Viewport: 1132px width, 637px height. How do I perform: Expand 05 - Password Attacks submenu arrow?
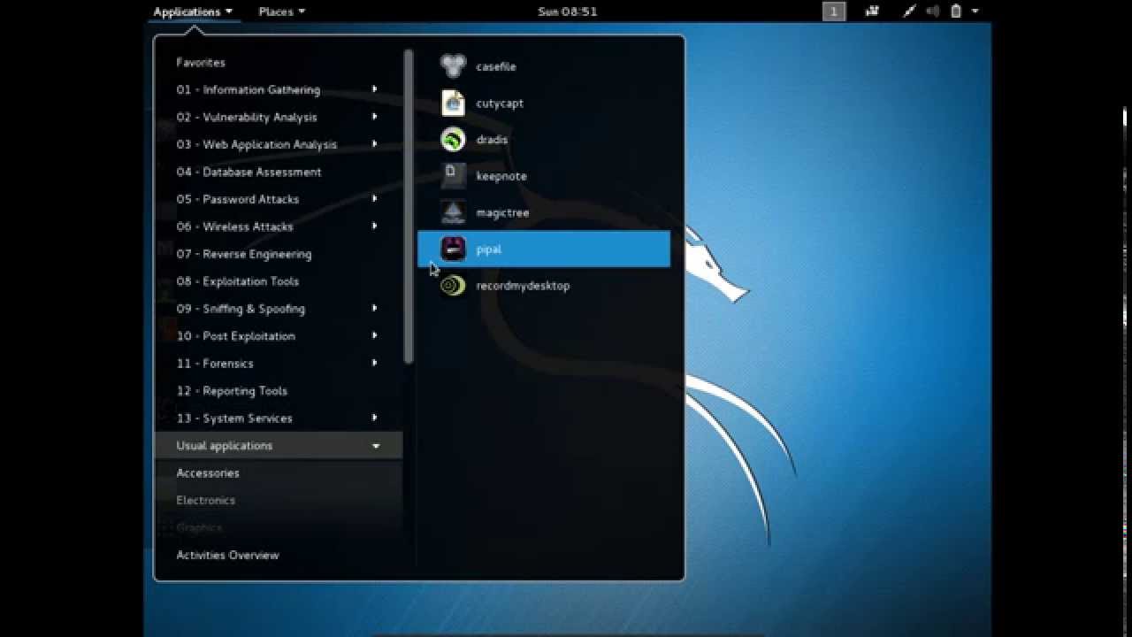(375, 199)
